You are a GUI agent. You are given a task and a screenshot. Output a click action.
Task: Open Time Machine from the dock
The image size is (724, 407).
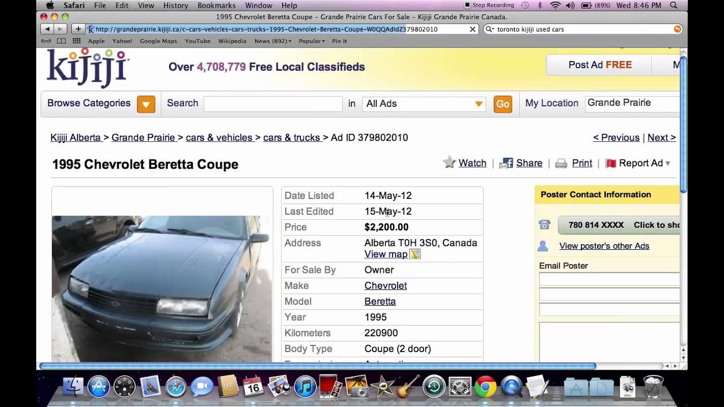click(x=434, y=387)
